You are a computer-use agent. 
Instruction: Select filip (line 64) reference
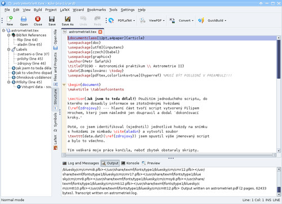[x=27, y=40]
